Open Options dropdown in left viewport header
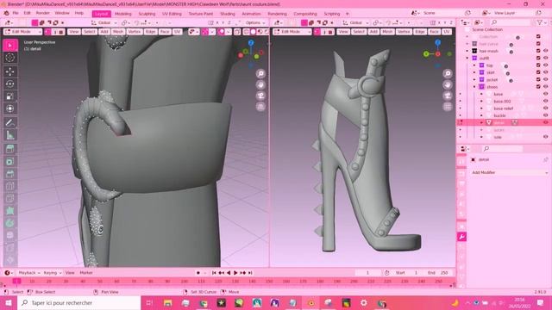 (x=255, y=22)
